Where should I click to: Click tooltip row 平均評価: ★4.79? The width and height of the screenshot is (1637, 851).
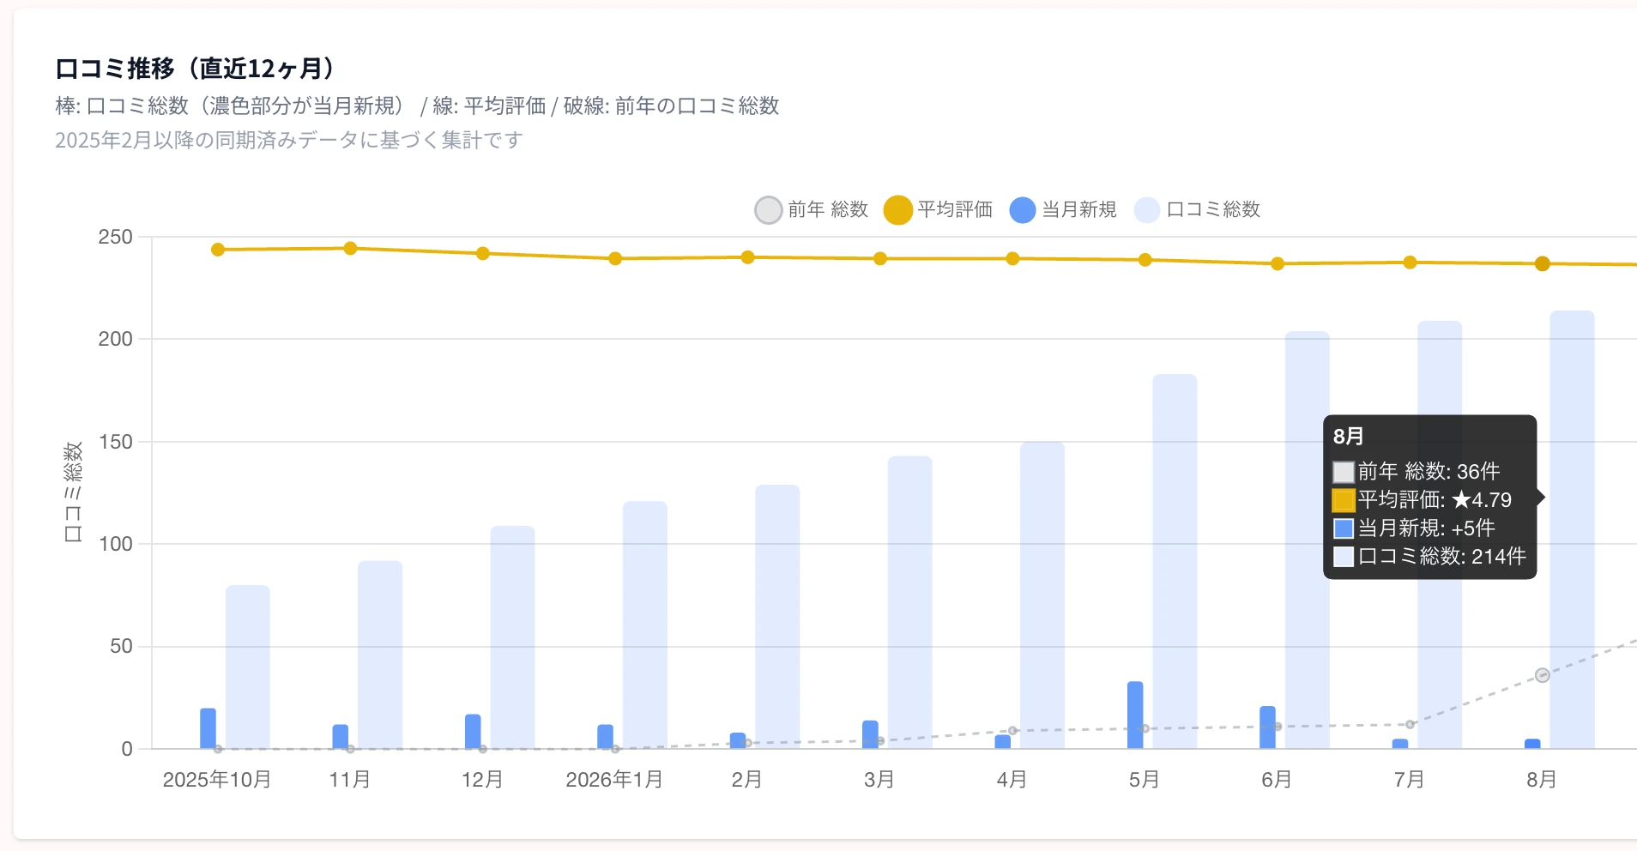coord(1423,500)
